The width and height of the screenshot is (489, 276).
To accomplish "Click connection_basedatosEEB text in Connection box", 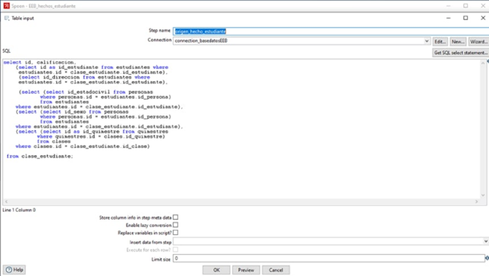I will tap(201, 41).
